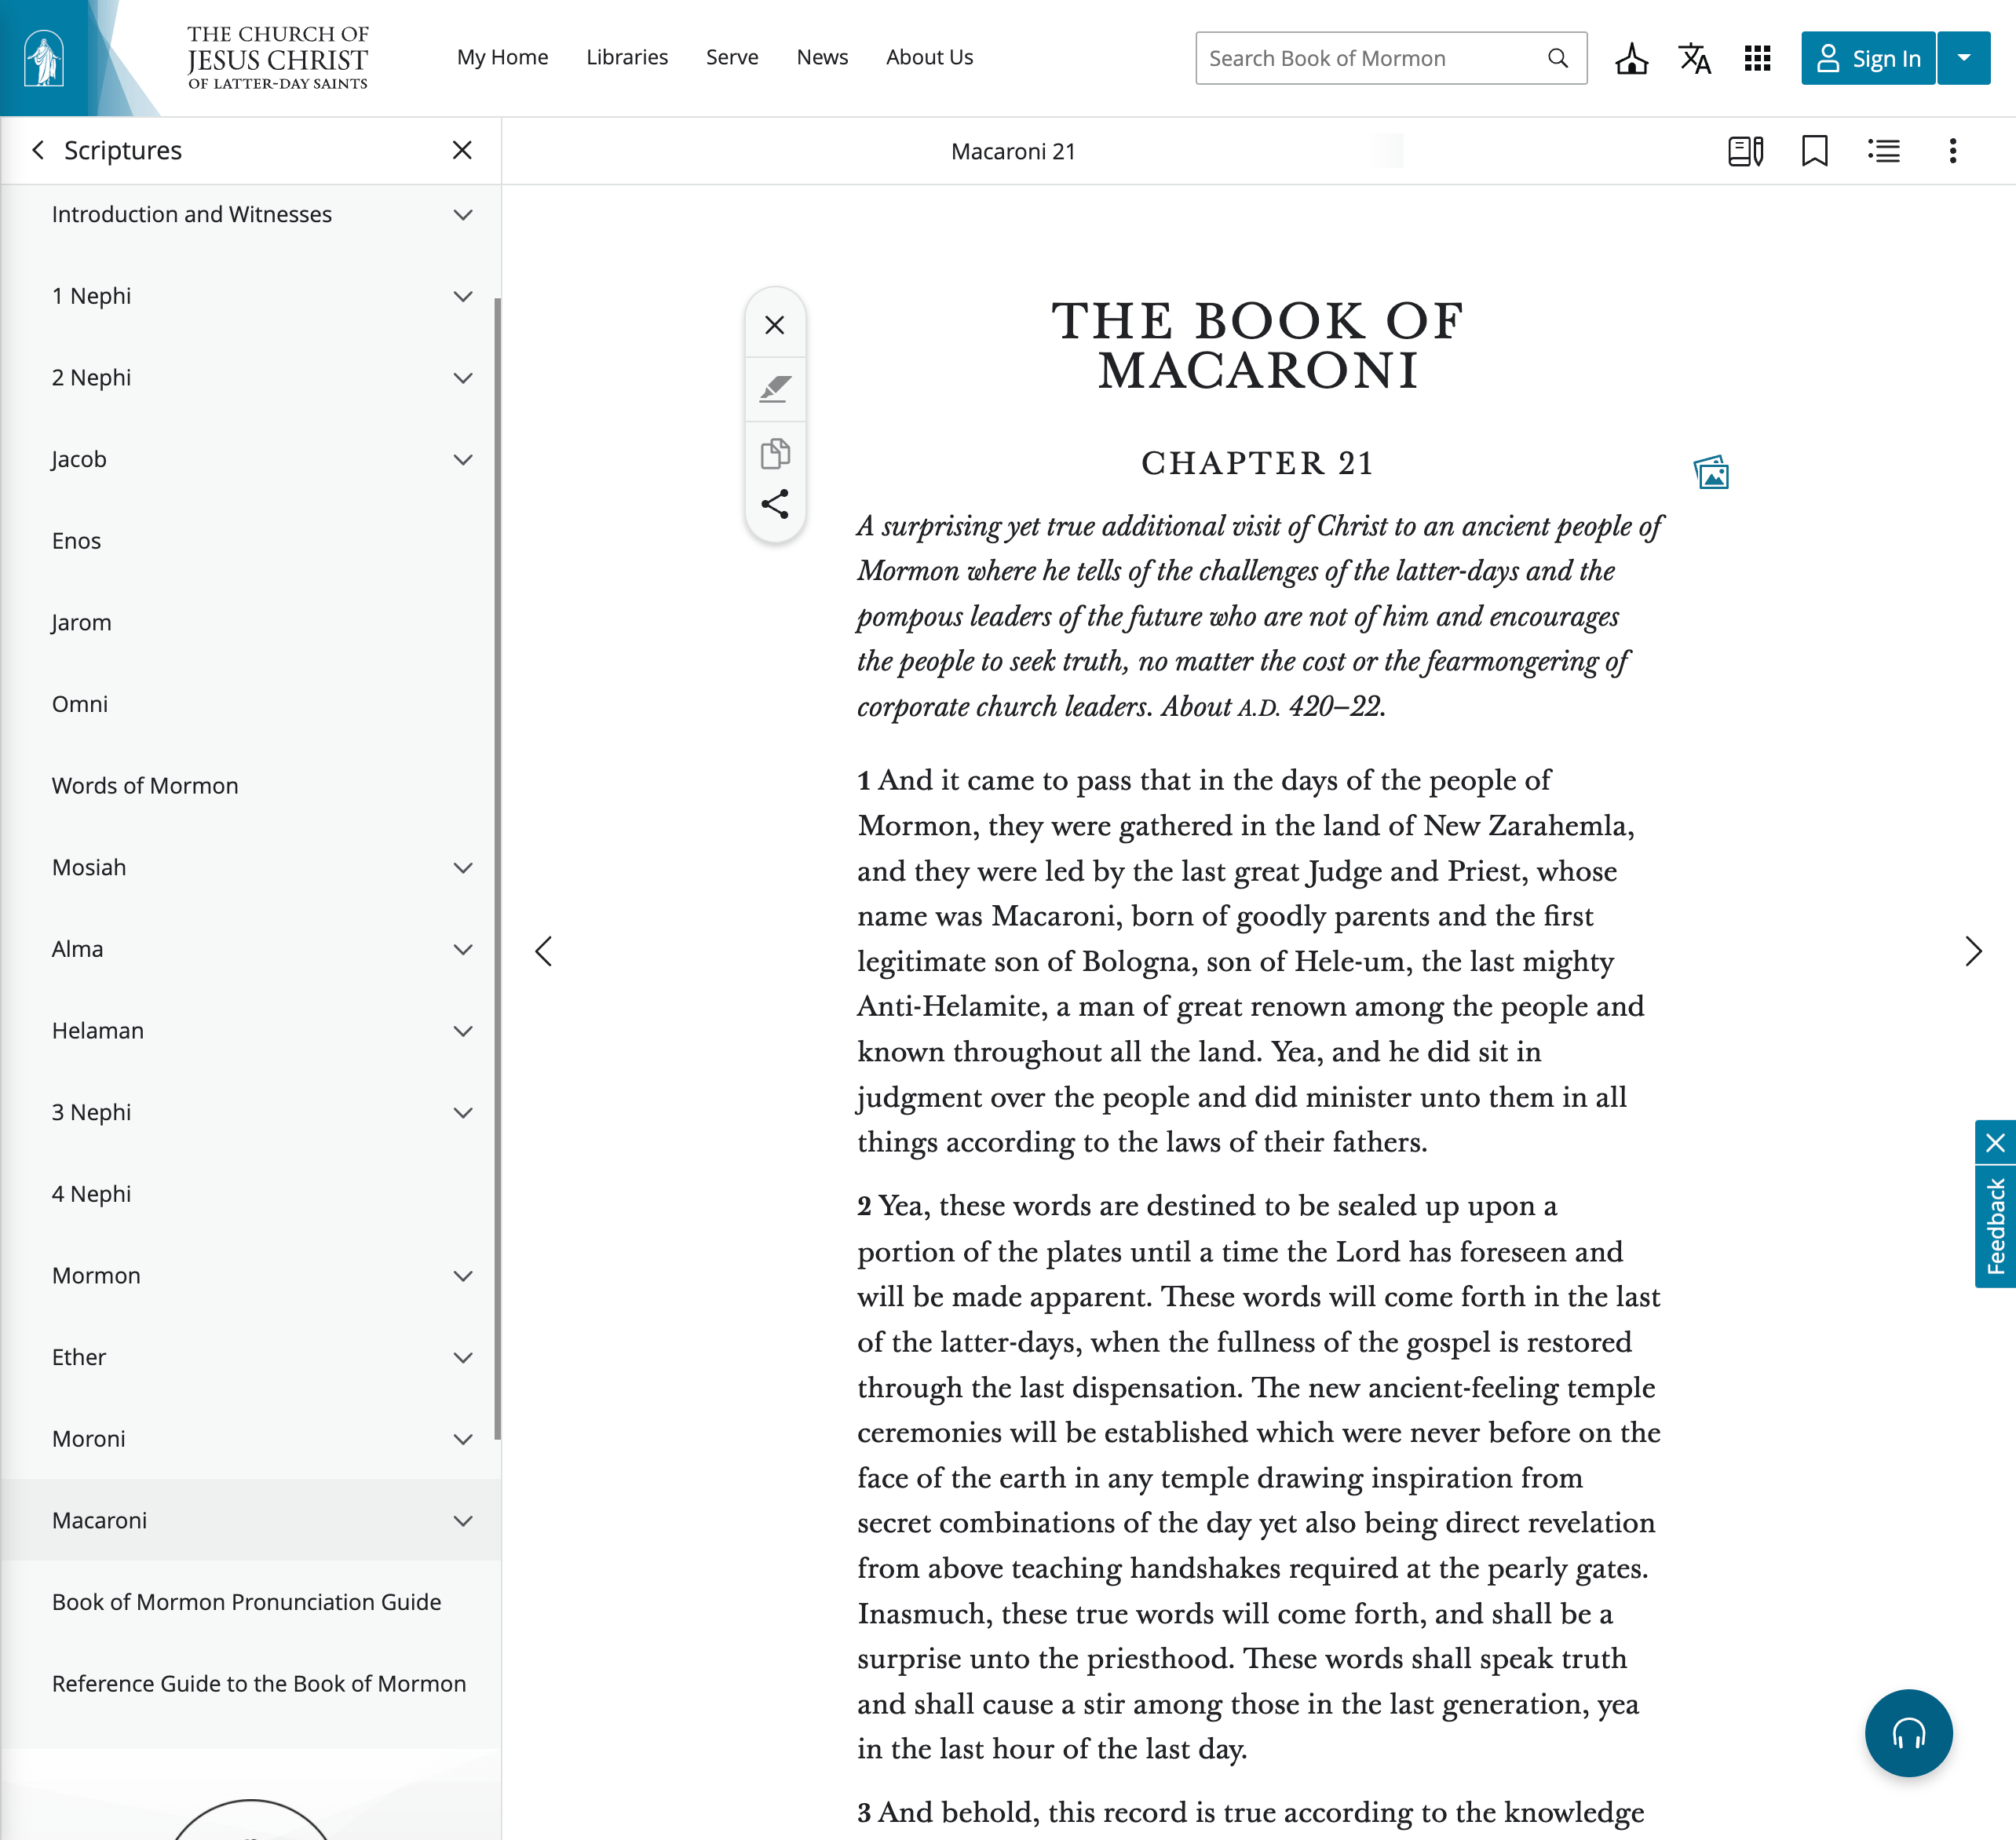This screenshot has width=2016, height=1840.
Task: Open the Book of Mormon Pronunciation Guide link
Action: click(x=246, y=1602)
